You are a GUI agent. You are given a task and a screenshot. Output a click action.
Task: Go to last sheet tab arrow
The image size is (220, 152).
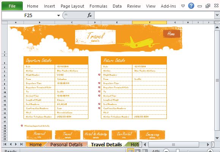22,144
